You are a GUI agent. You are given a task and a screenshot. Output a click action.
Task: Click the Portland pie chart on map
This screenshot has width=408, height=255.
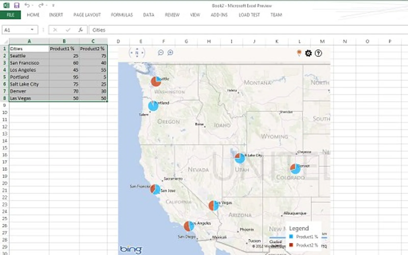(153, 106)
